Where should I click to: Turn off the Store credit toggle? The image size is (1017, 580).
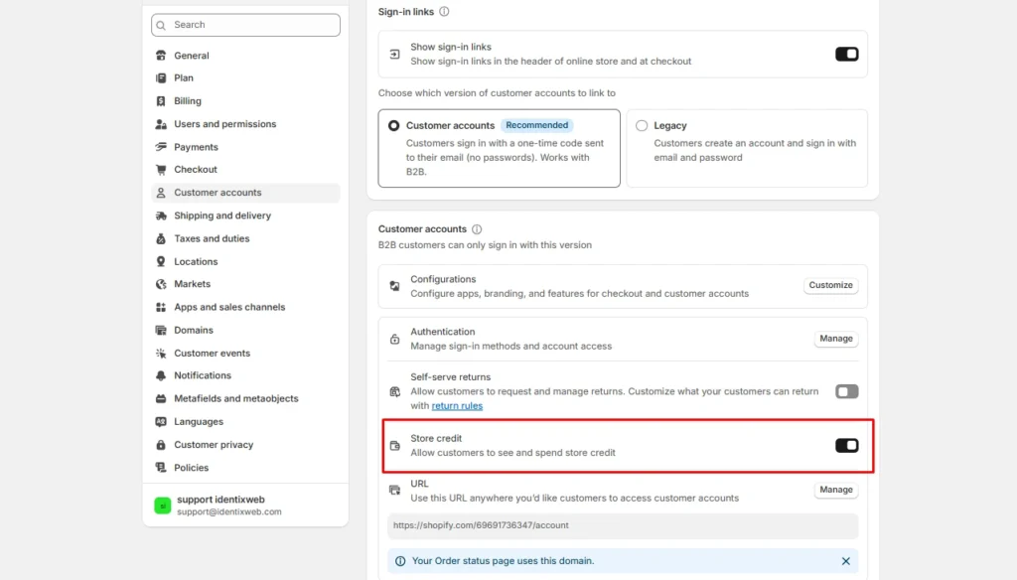click(846, 445)
